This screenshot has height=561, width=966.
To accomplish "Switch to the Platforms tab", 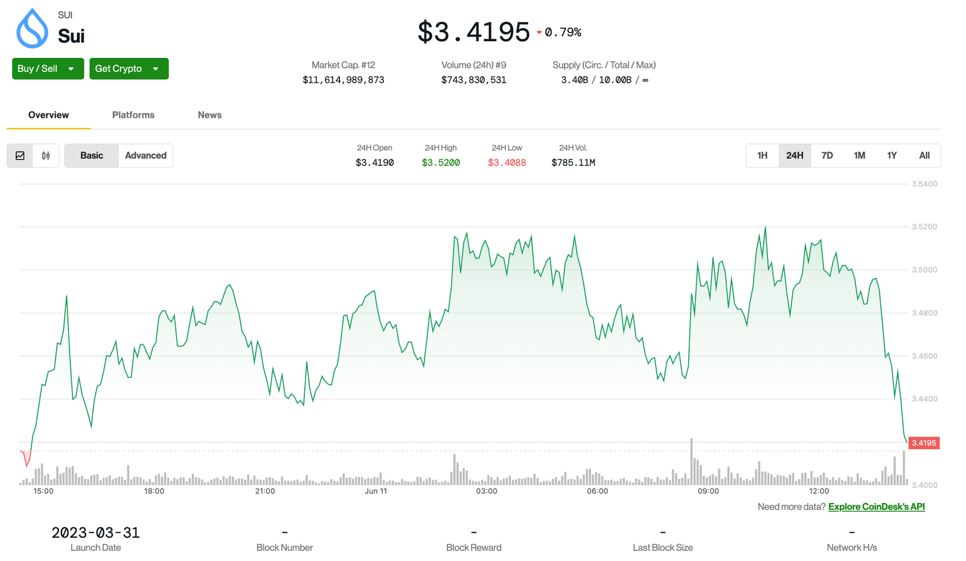I will point(133,115).
